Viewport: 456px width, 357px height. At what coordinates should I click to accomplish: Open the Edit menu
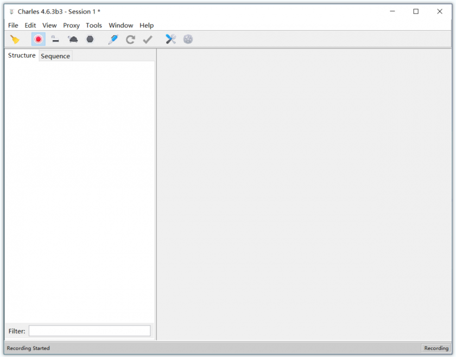30,25
